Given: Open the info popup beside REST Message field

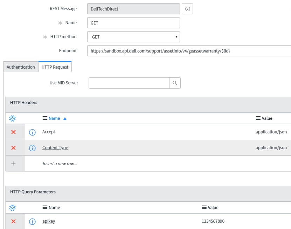Looking at the screenshot, I should click(187, 8).
